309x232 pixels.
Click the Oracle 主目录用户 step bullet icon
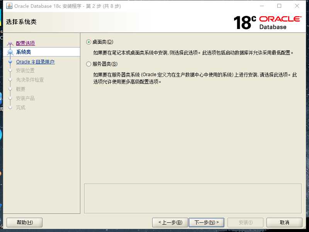point(10,62)
